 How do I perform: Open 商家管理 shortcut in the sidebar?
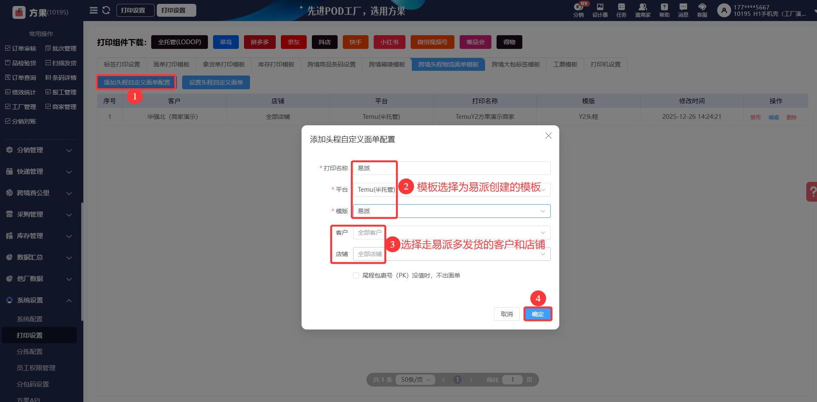tap(61, 107)
